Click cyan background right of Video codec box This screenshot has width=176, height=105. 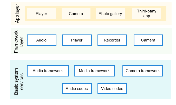pyautogui.click(x=148, y=89)
